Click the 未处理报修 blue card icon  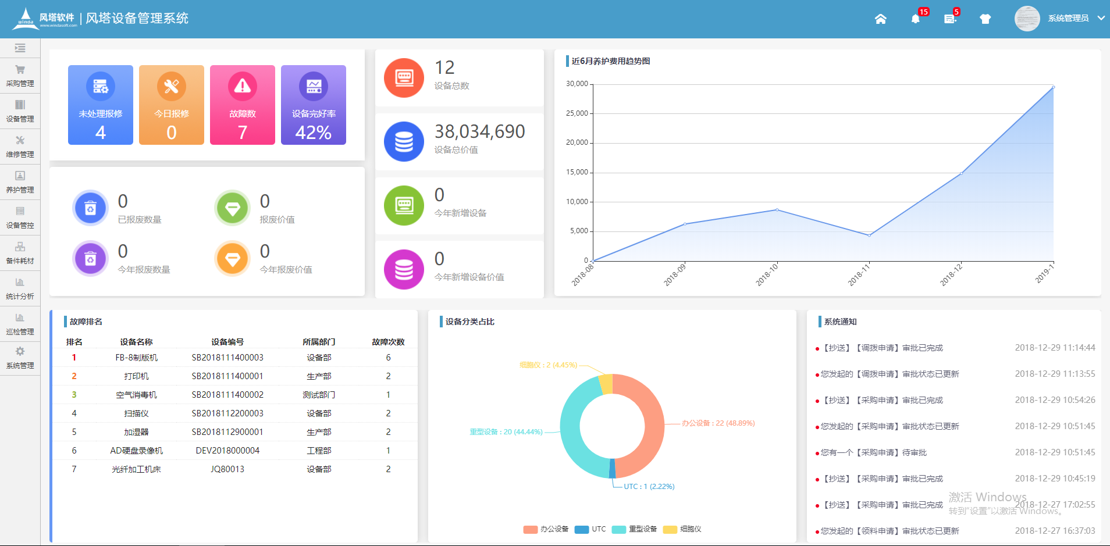point(101,87)
